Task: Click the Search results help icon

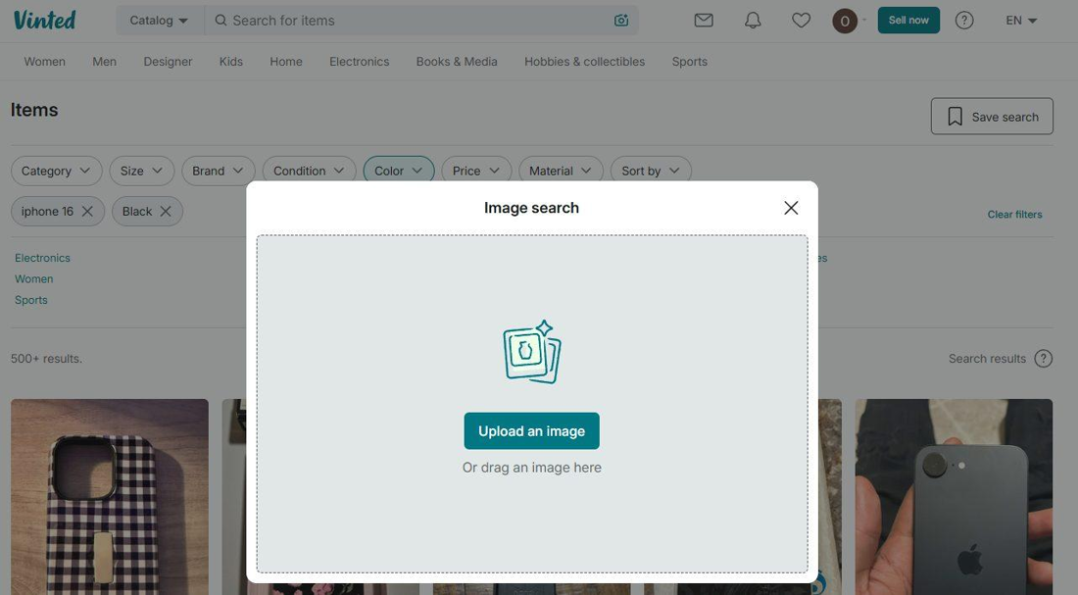Action: 1043,359
